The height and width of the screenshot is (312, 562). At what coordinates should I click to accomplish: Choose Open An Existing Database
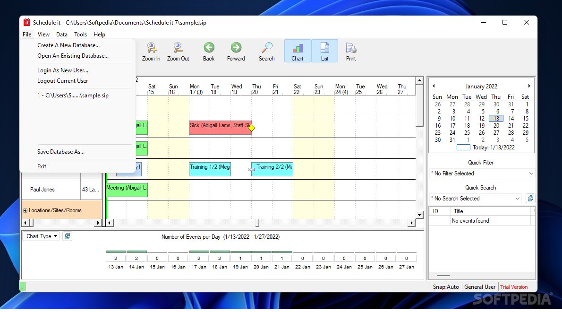coord(73,56)
